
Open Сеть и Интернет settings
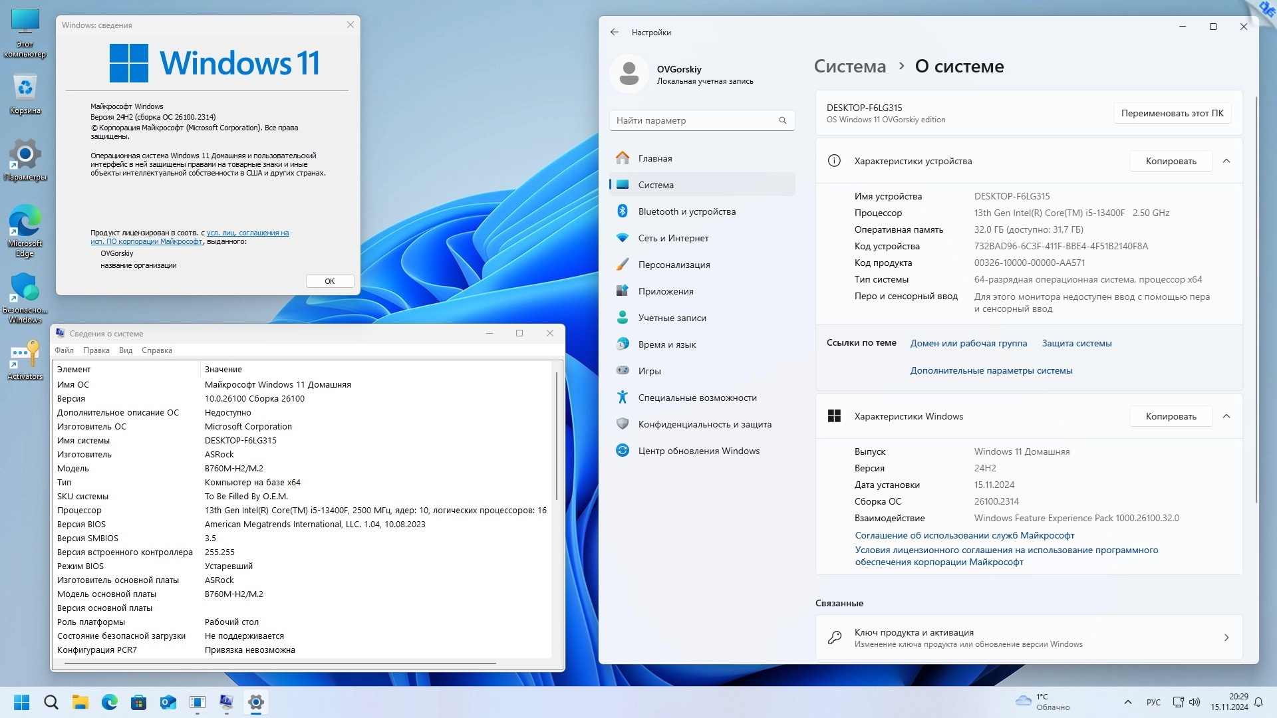673,238
